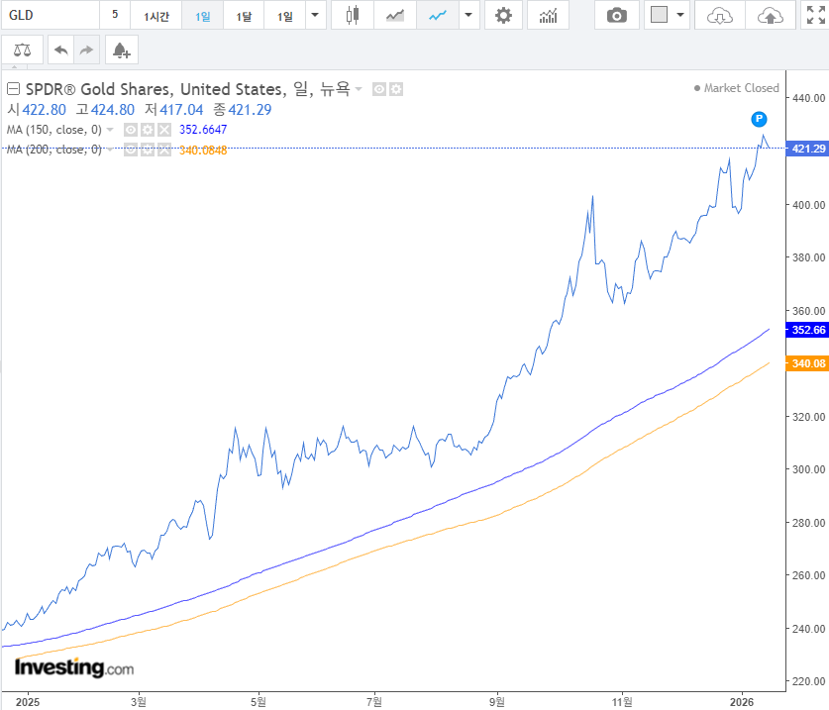Expand the MA (150, close, 0) dropdown
The image size is (829, 710).
[110, 130]
